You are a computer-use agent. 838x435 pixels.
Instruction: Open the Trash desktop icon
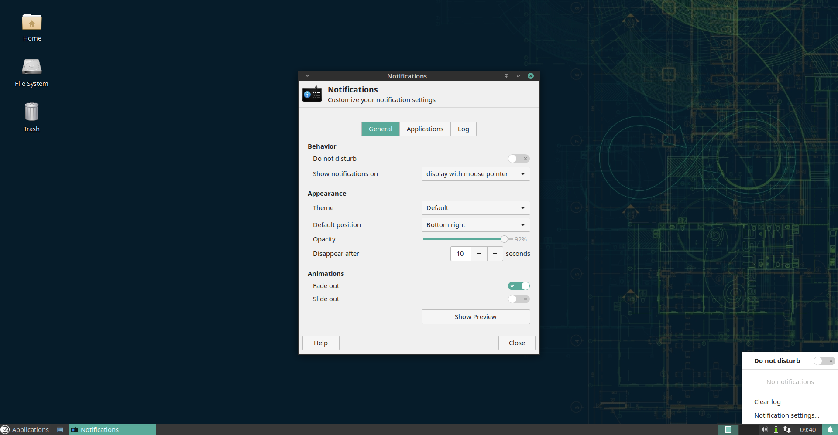(31, 117)
